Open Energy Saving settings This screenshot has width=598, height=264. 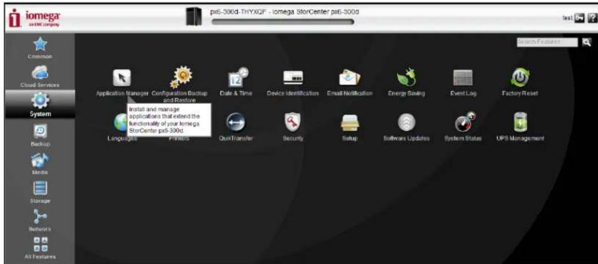[x=406, y=77]
